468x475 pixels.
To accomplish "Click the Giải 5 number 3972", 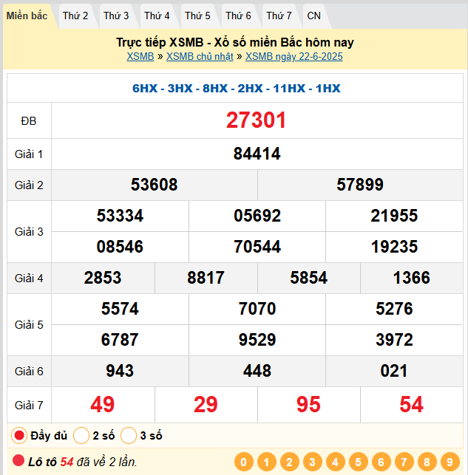I will point(394,340).
